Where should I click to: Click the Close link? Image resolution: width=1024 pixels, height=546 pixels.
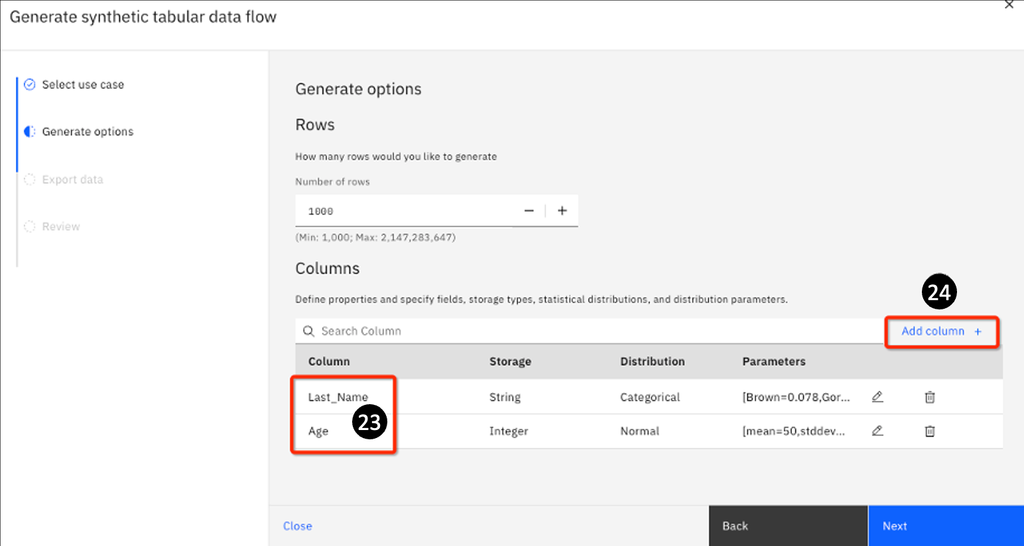pos(297,526)
